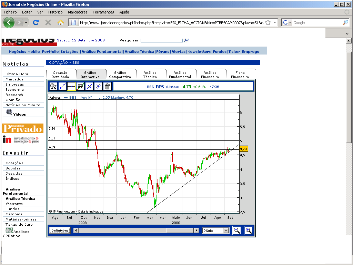Viewport: 353px width, 265px height.
Task: Select the diagonal trend line drawing tool
Action: point(62,86)
